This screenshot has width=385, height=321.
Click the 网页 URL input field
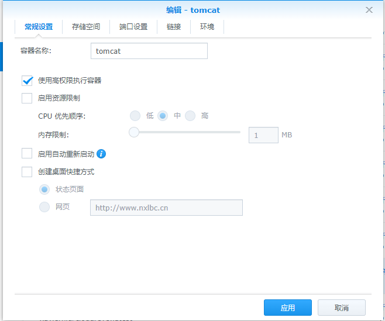click(x=166, y=208)
